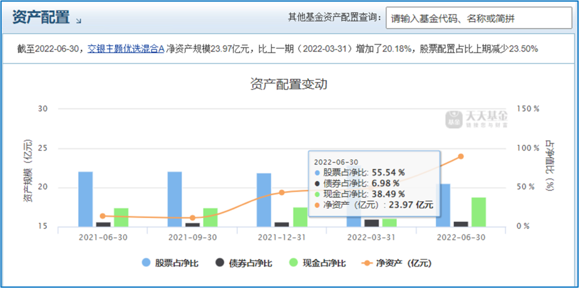579x288 pixels.
Task: Click the orange data point at 2022-06-30
Action: point(461,157)
